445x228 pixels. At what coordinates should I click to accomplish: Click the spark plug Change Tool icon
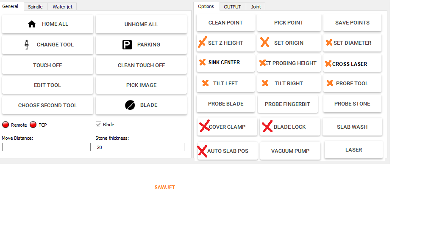point(27,44)
